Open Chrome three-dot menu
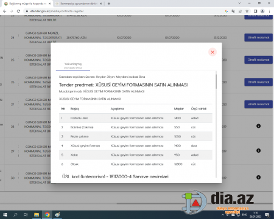Screen dimensions: 274x219 point(269,11)
